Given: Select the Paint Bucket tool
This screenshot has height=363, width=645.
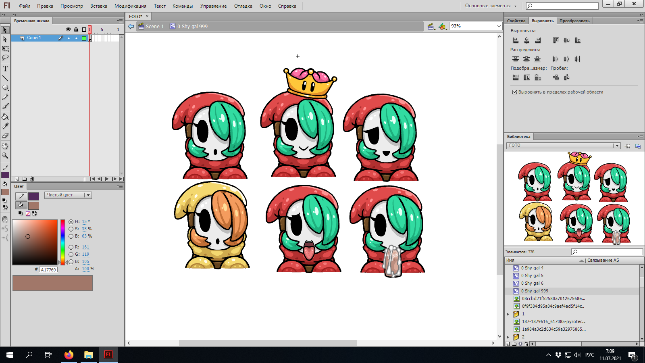Looking at the screenshot, I should click(x=5, y=117).
